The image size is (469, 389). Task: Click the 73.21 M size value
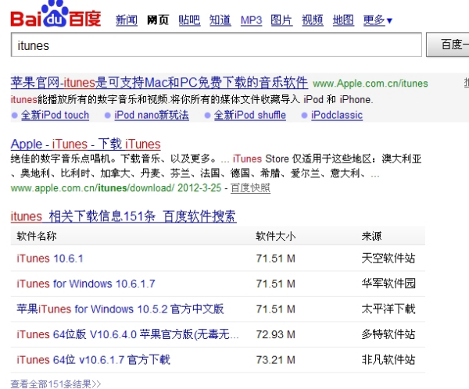pos(275,359)
